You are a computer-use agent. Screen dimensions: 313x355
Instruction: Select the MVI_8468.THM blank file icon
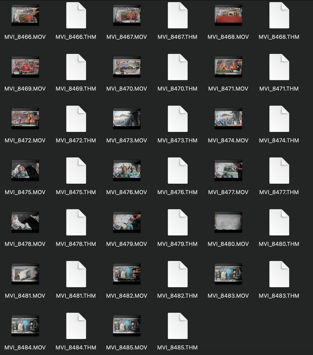pos(279,16)
